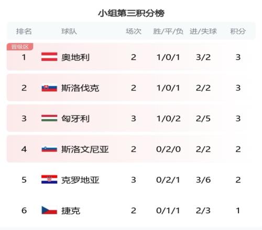Click the 小组第三积分榜 title
The image size is (262, 230).
click(x=131, y=13)
